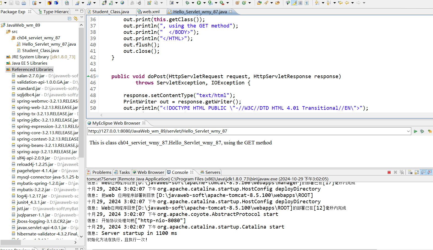Open the Run button dropdown arrow
Screen dimensions: 433x250
[204, 3]
